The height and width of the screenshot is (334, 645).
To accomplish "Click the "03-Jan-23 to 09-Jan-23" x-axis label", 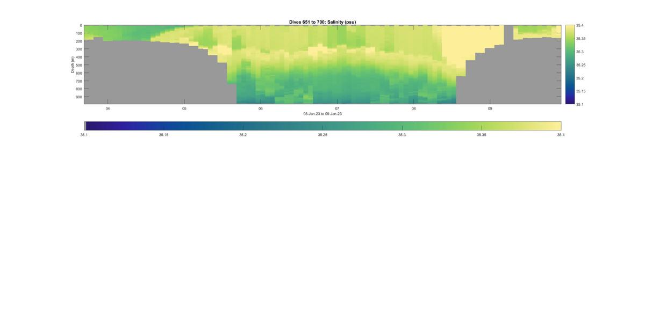I will click(322, 114).
